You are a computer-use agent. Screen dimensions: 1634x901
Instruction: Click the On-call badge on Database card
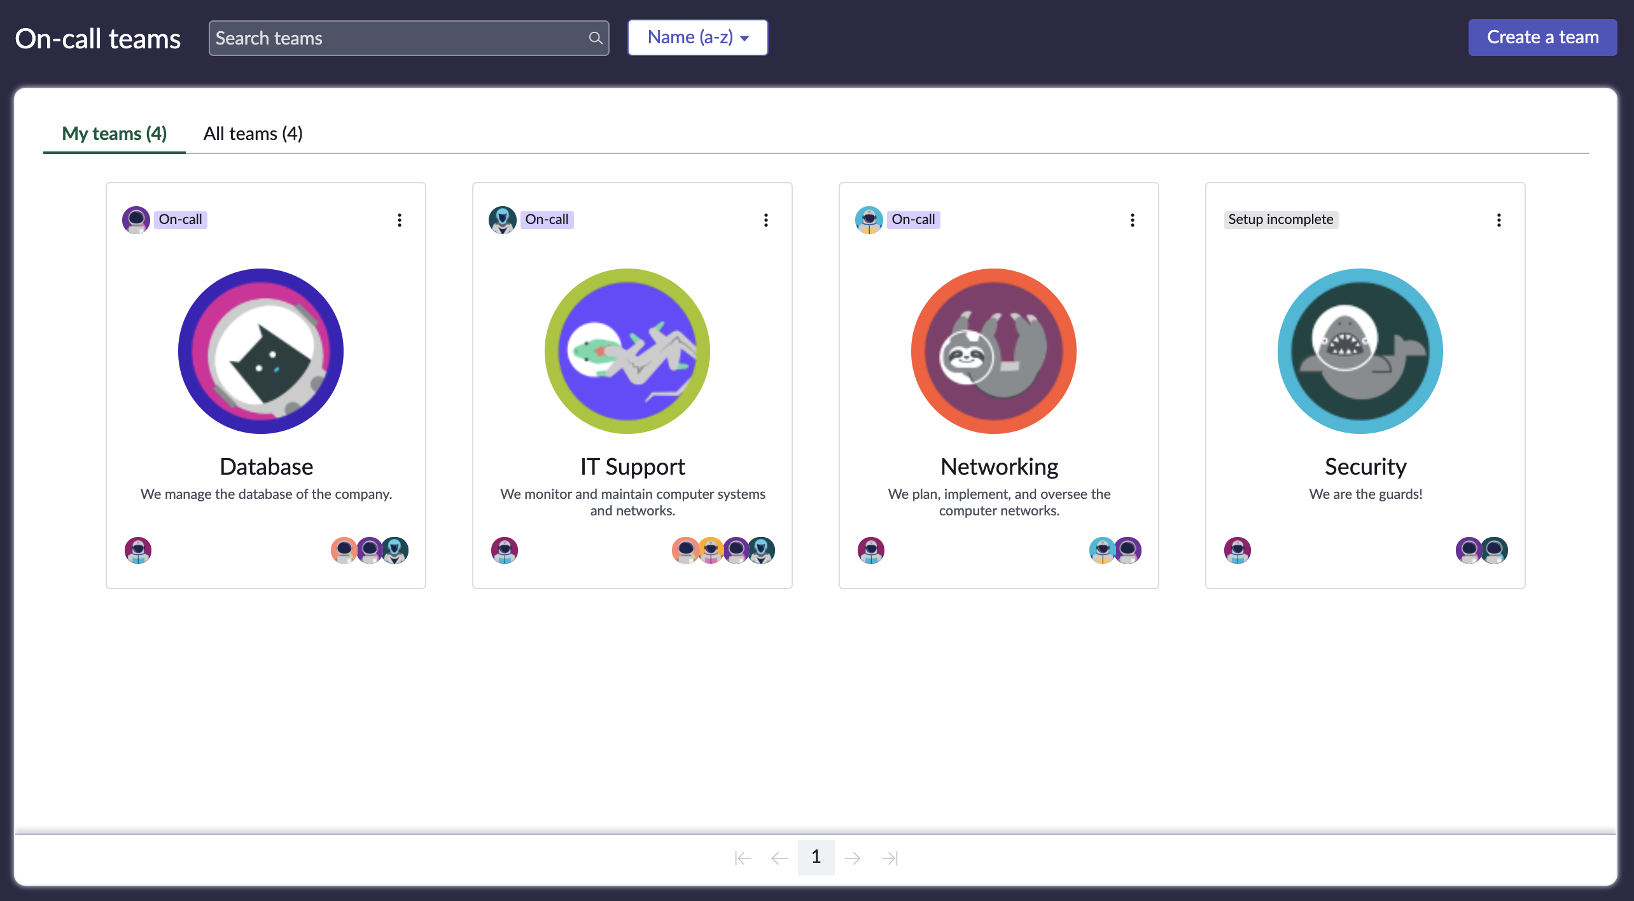pyautogui.click(x=181, y=220)
